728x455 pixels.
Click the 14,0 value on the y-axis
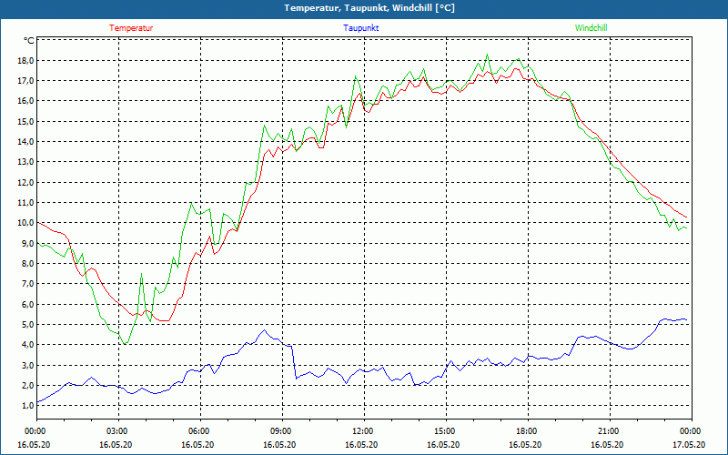click(25, 142)
